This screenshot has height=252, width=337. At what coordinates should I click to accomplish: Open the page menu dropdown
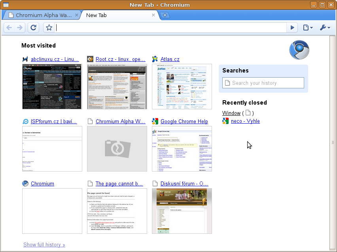pyautogui.click(x=308, y=28)
